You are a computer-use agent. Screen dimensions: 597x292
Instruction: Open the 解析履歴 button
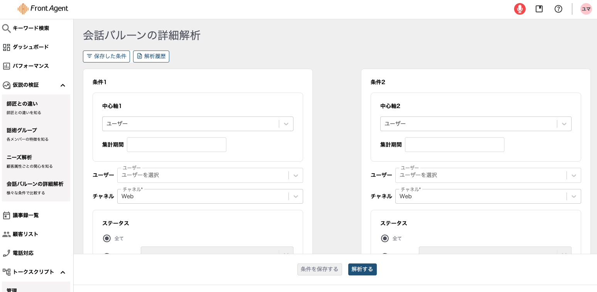tap(151, 56)
